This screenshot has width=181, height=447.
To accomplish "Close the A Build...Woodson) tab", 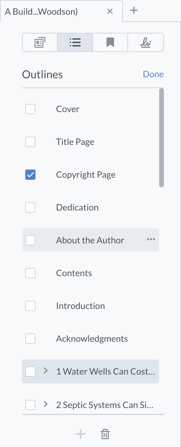I will [x=110, y=11].
